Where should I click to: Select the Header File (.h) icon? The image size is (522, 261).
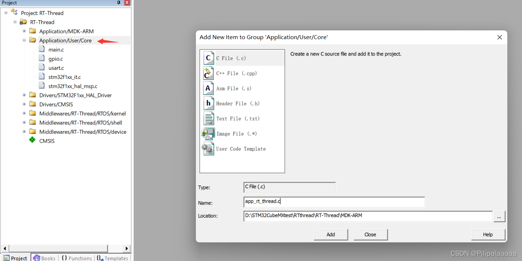click(x=209, y=103)
